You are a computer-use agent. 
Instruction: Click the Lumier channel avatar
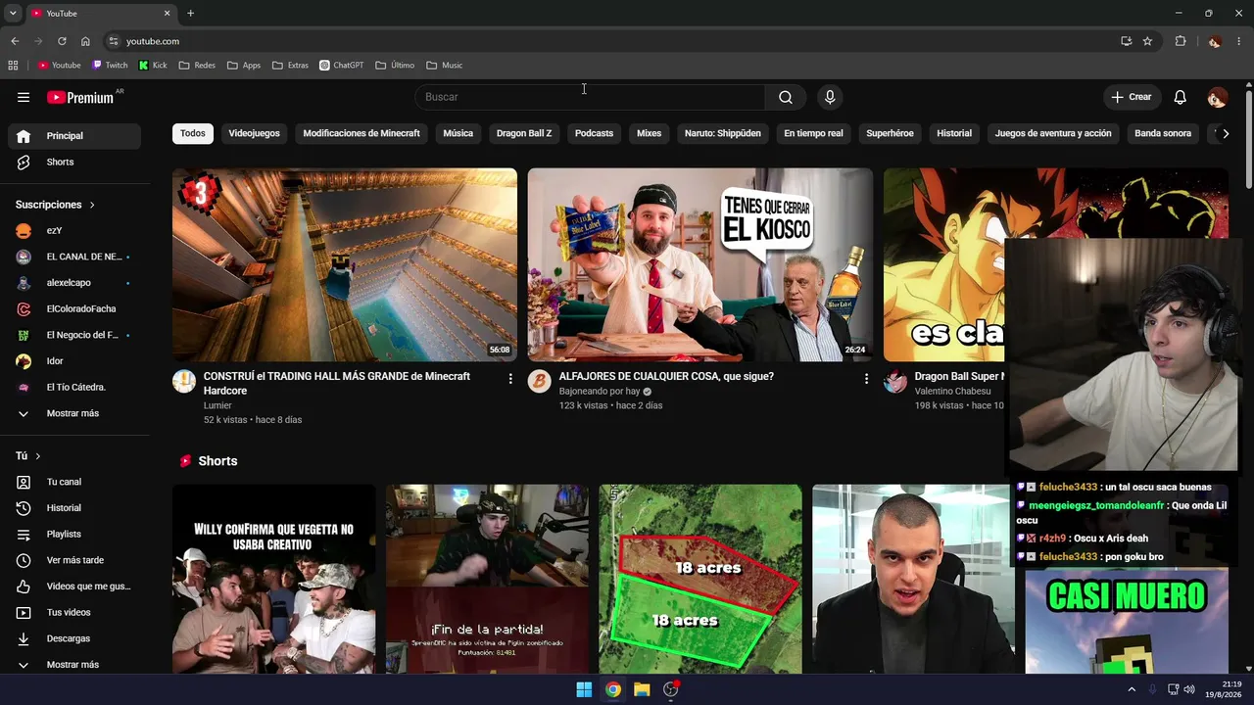[184, 382]
